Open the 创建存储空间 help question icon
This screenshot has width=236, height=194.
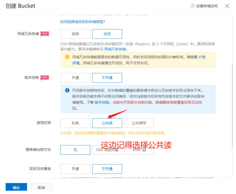[192, 6]
